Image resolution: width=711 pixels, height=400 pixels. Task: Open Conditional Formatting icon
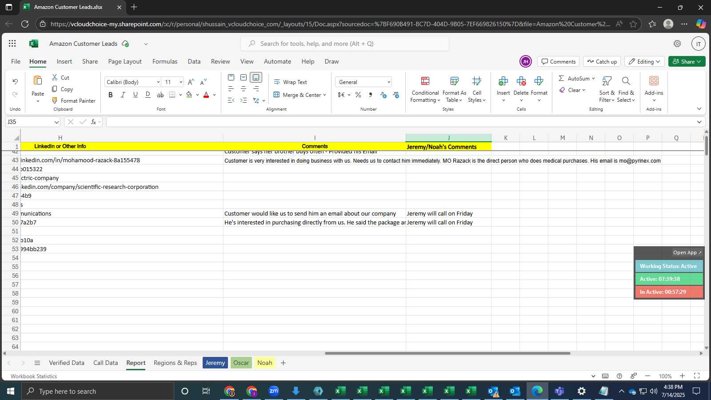[425, 81]
